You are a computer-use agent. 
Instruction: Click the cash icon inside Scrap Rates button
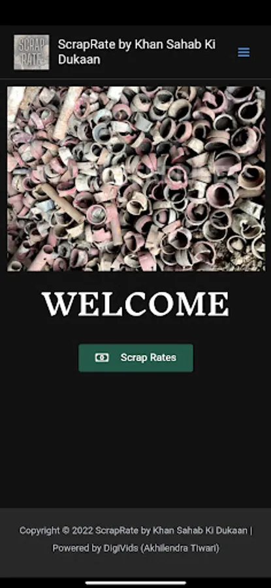pyautogui.click(x=102, y=358)
